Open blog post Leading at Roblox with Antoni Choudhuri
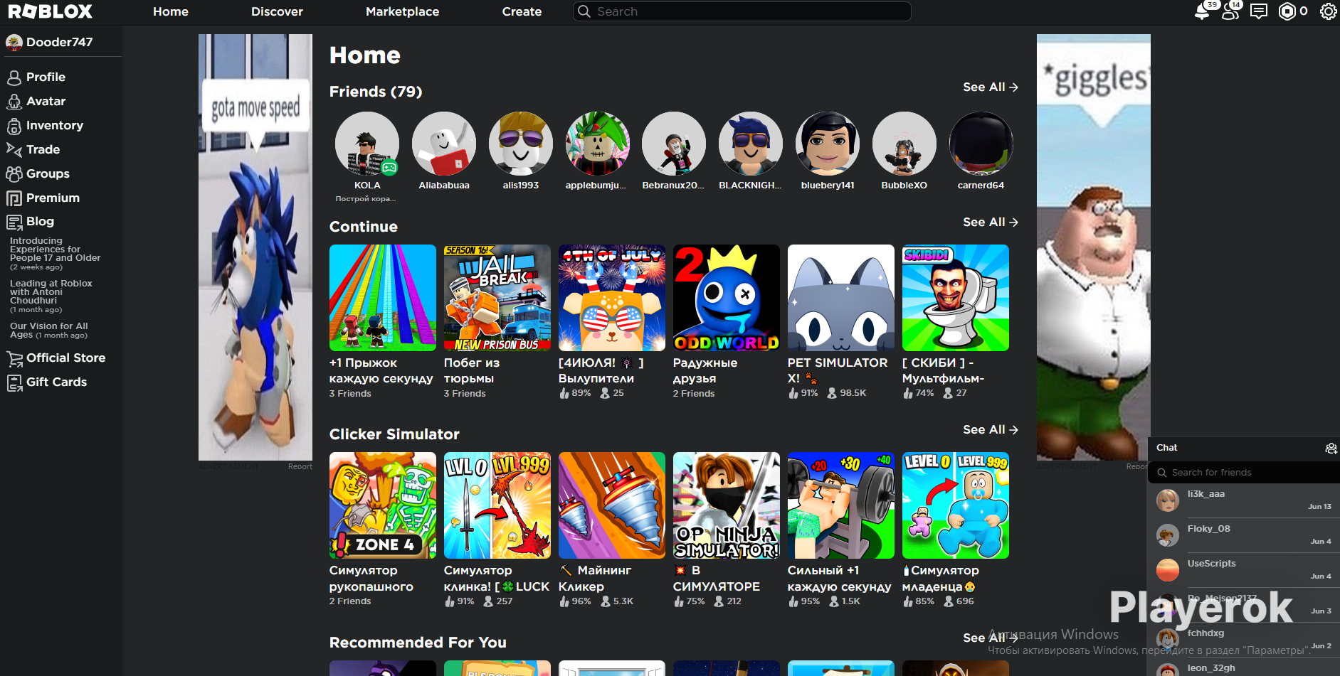The height and width of the screenshot is (676, 1340). pos(51,296)
